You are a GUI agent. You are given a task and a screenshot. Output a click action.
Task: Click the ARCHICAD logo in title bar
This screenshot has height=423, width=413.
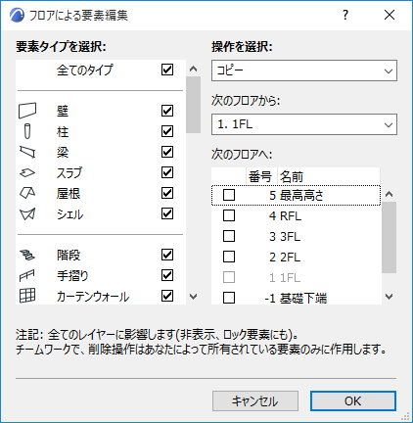[x=17, y=15]
